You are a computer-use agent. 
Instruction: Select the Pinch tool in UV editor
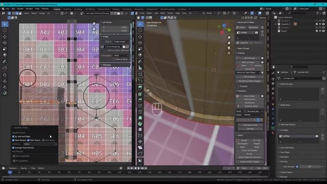(x=5, y=87)
